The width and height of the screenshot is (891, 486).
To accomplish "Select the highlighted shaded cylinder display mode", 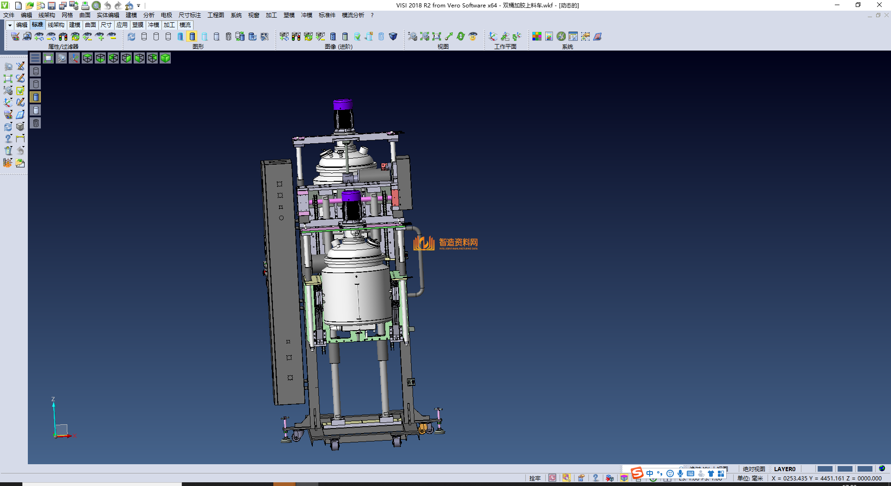I will point(192,36).
